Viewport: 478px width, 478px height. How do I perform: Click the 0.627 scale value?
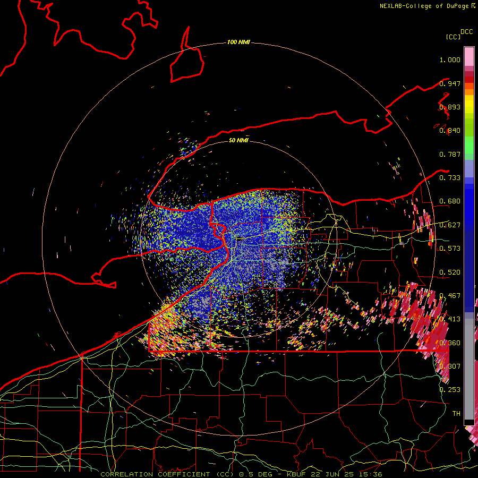click(450, 225)
